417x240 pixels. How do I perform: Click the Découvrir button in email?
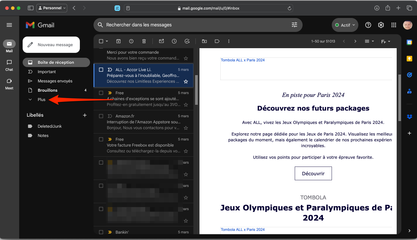click(313, 174)
